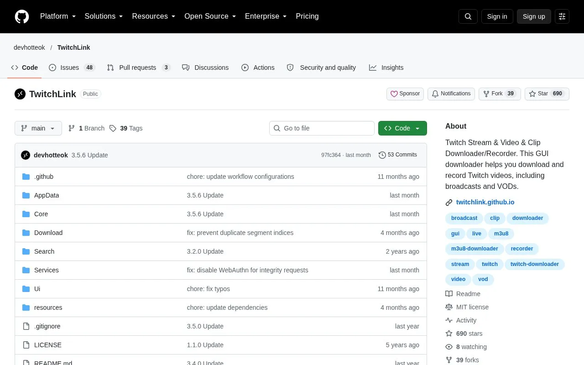Expand the Open Source menu
This screenshot has height=365, width=584.
[x=210, y=16]
